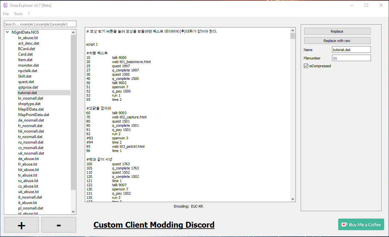This screenshot has height=237, width=389.
Task: Open the Tools menu
Action: click(18, 14)
